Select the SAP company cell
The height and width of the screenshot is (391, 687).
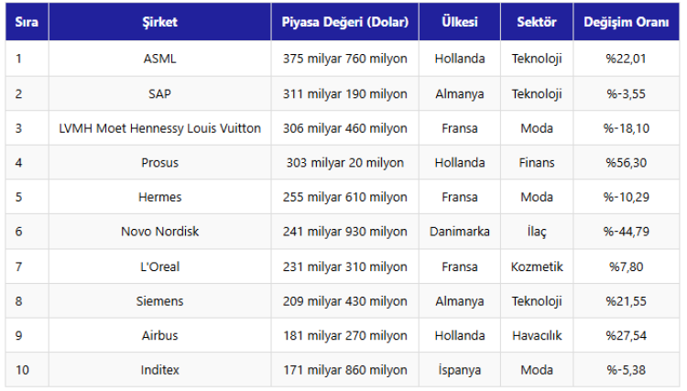[x=160, y=93]
